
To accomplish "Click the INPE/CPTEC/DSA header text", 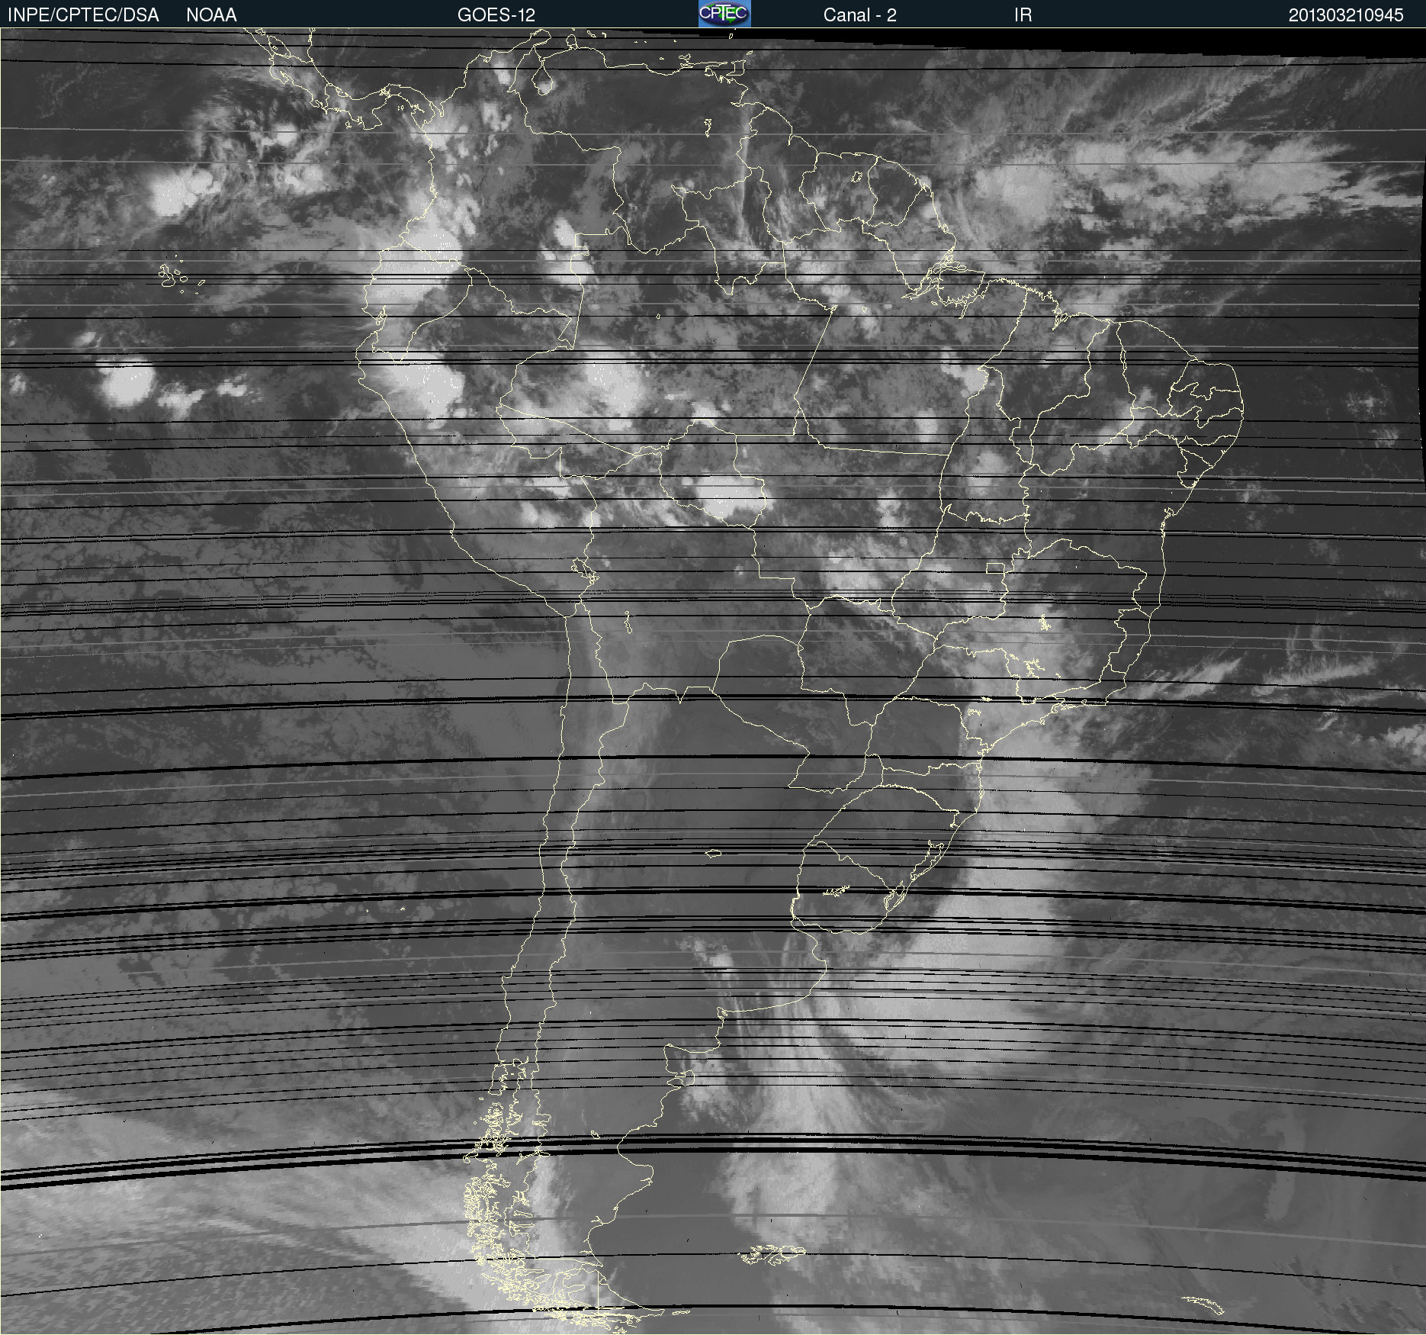I will [83, 15].
